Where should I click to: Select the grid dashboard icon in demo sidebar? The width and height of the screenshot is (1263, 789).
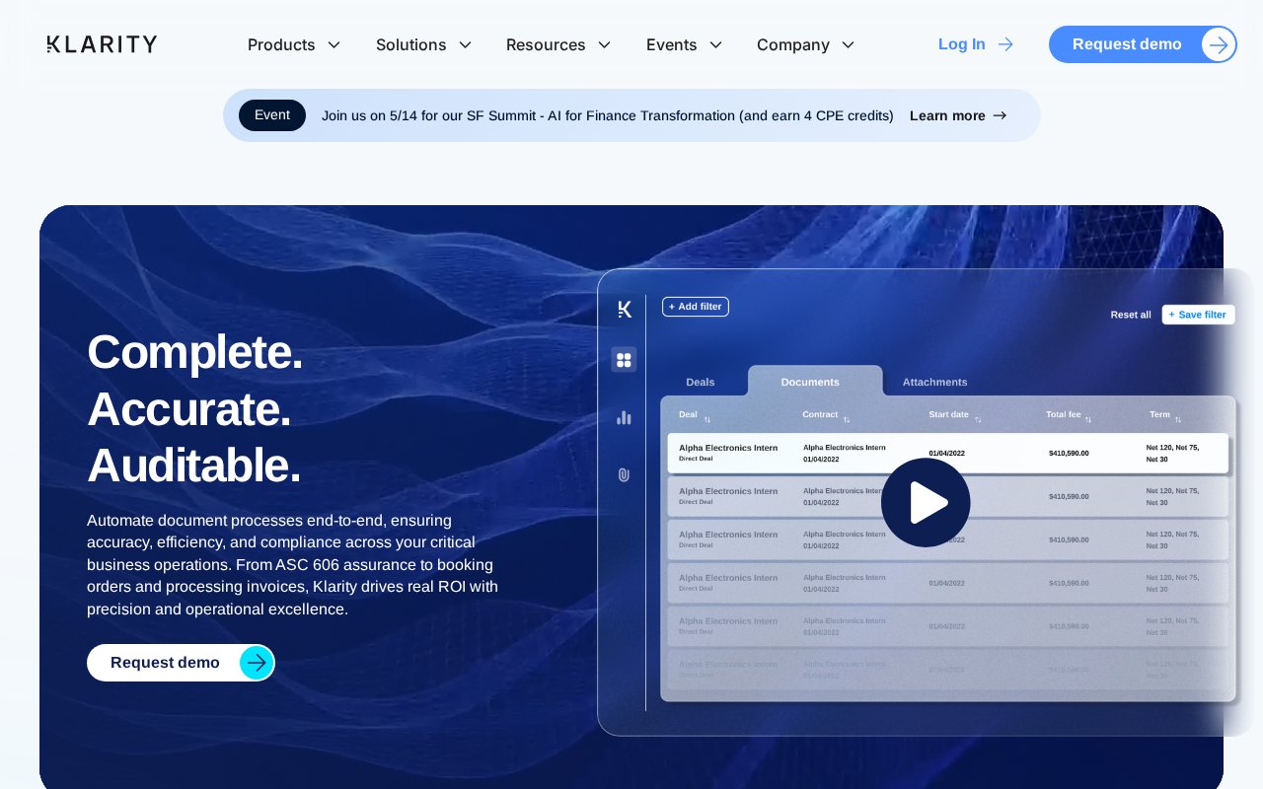tap(624, 360)
